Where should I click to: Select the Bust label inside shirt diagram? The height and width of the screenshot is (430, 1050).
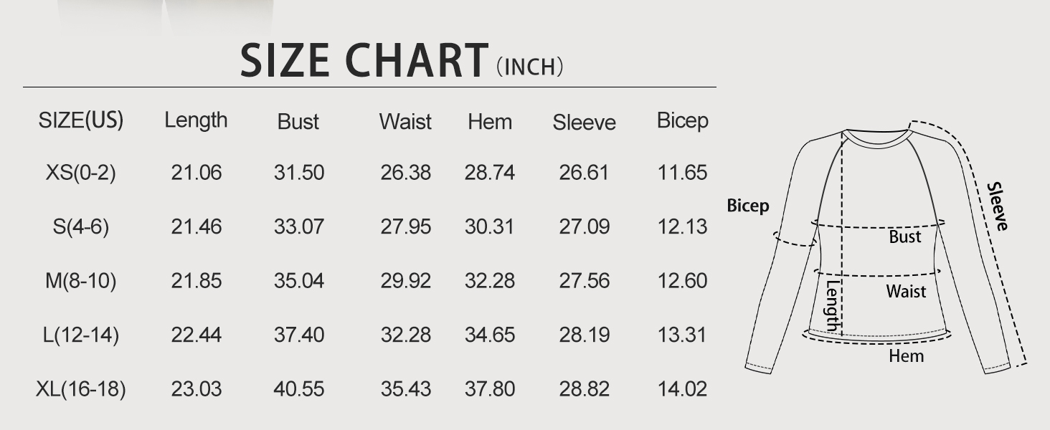(x=904, y=236)
